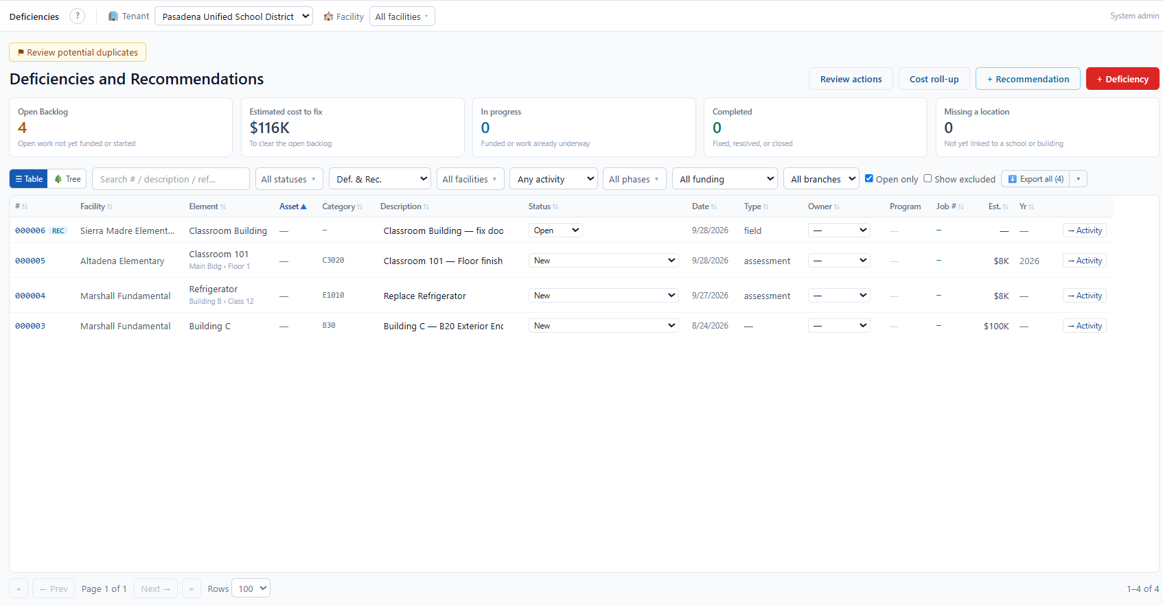Click the Estimated cost to fix card

[352, 128]
